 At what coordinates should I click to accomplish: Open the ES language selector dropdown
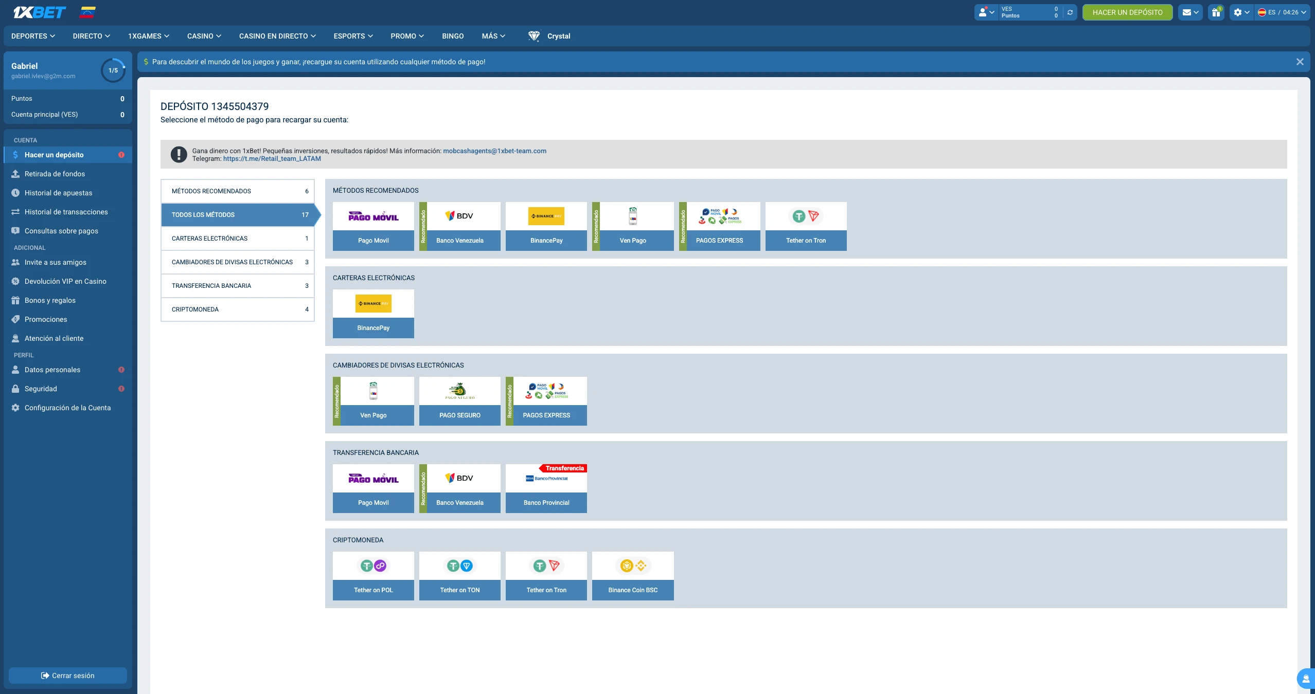(1282, 12)
